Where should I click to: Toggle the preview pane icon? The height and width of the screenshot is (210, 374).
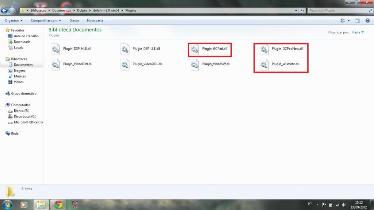pyautogui.click(x=358, y=20)
